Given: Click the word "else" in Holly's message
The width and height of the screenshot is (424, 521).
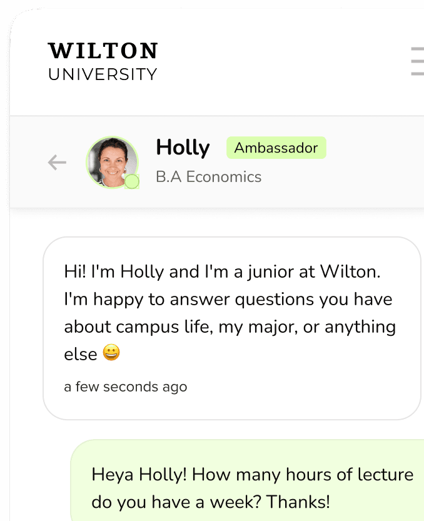Looking at the screenshot, I should click(x=81, y=354).
